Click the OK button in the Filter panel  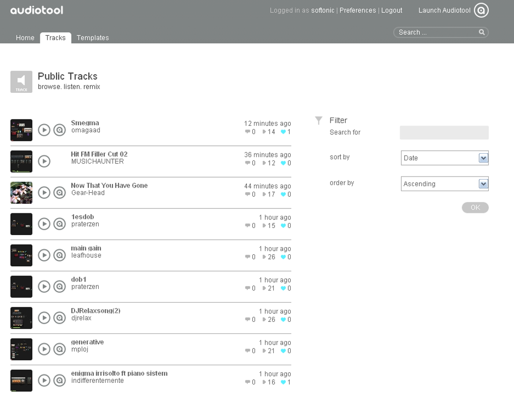pos(474,207)
